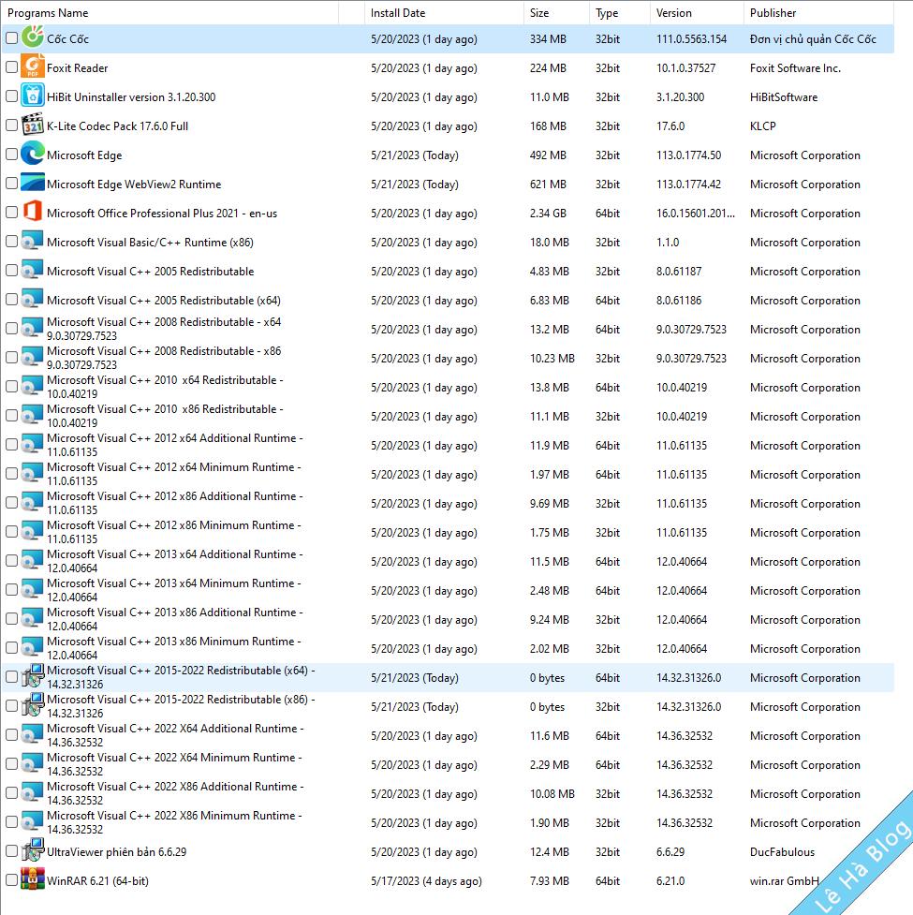Click the DucFabulous publisher cell
Image resolution: width=913 pixels, height=915 pixels.
[782, 852]
